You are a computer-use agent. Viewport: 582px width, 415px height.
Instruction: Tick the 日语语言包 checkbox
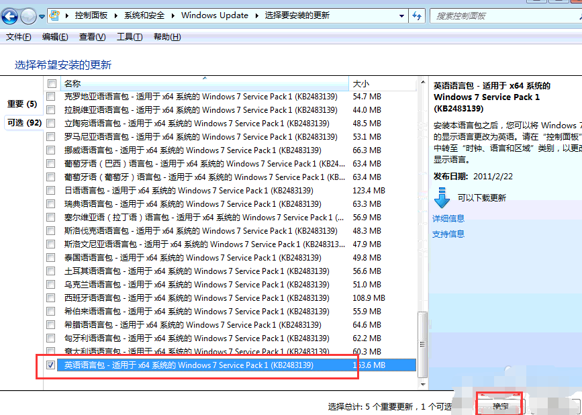pos(52,191)
